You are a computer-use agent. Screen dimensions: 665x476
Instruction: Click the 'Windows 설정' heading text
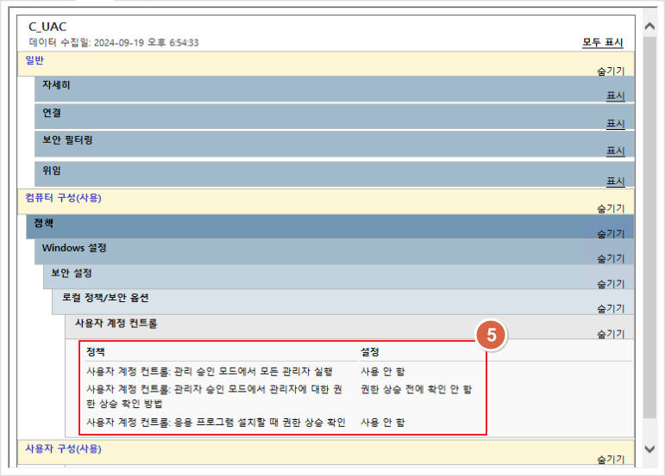[x=74, y=248]
